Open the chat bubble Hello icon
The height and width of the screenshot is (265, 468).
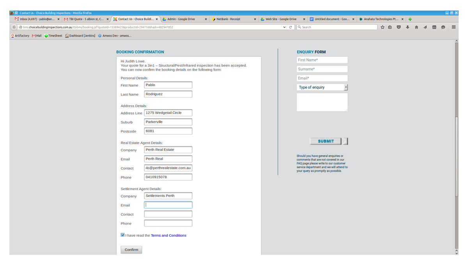click(x=443, y=27)
